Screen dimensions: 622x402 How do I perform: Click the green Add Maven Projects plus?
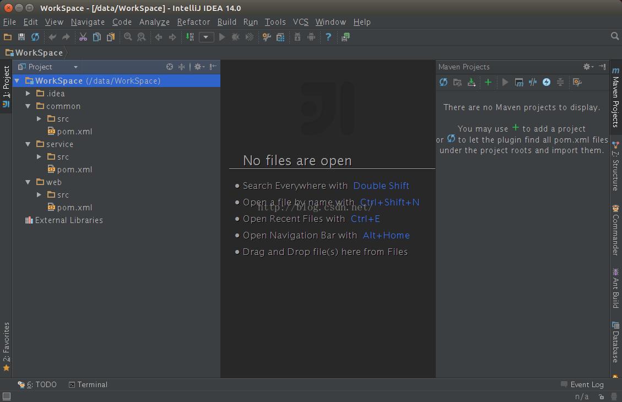pyautogui.click(x=488, y=82)
